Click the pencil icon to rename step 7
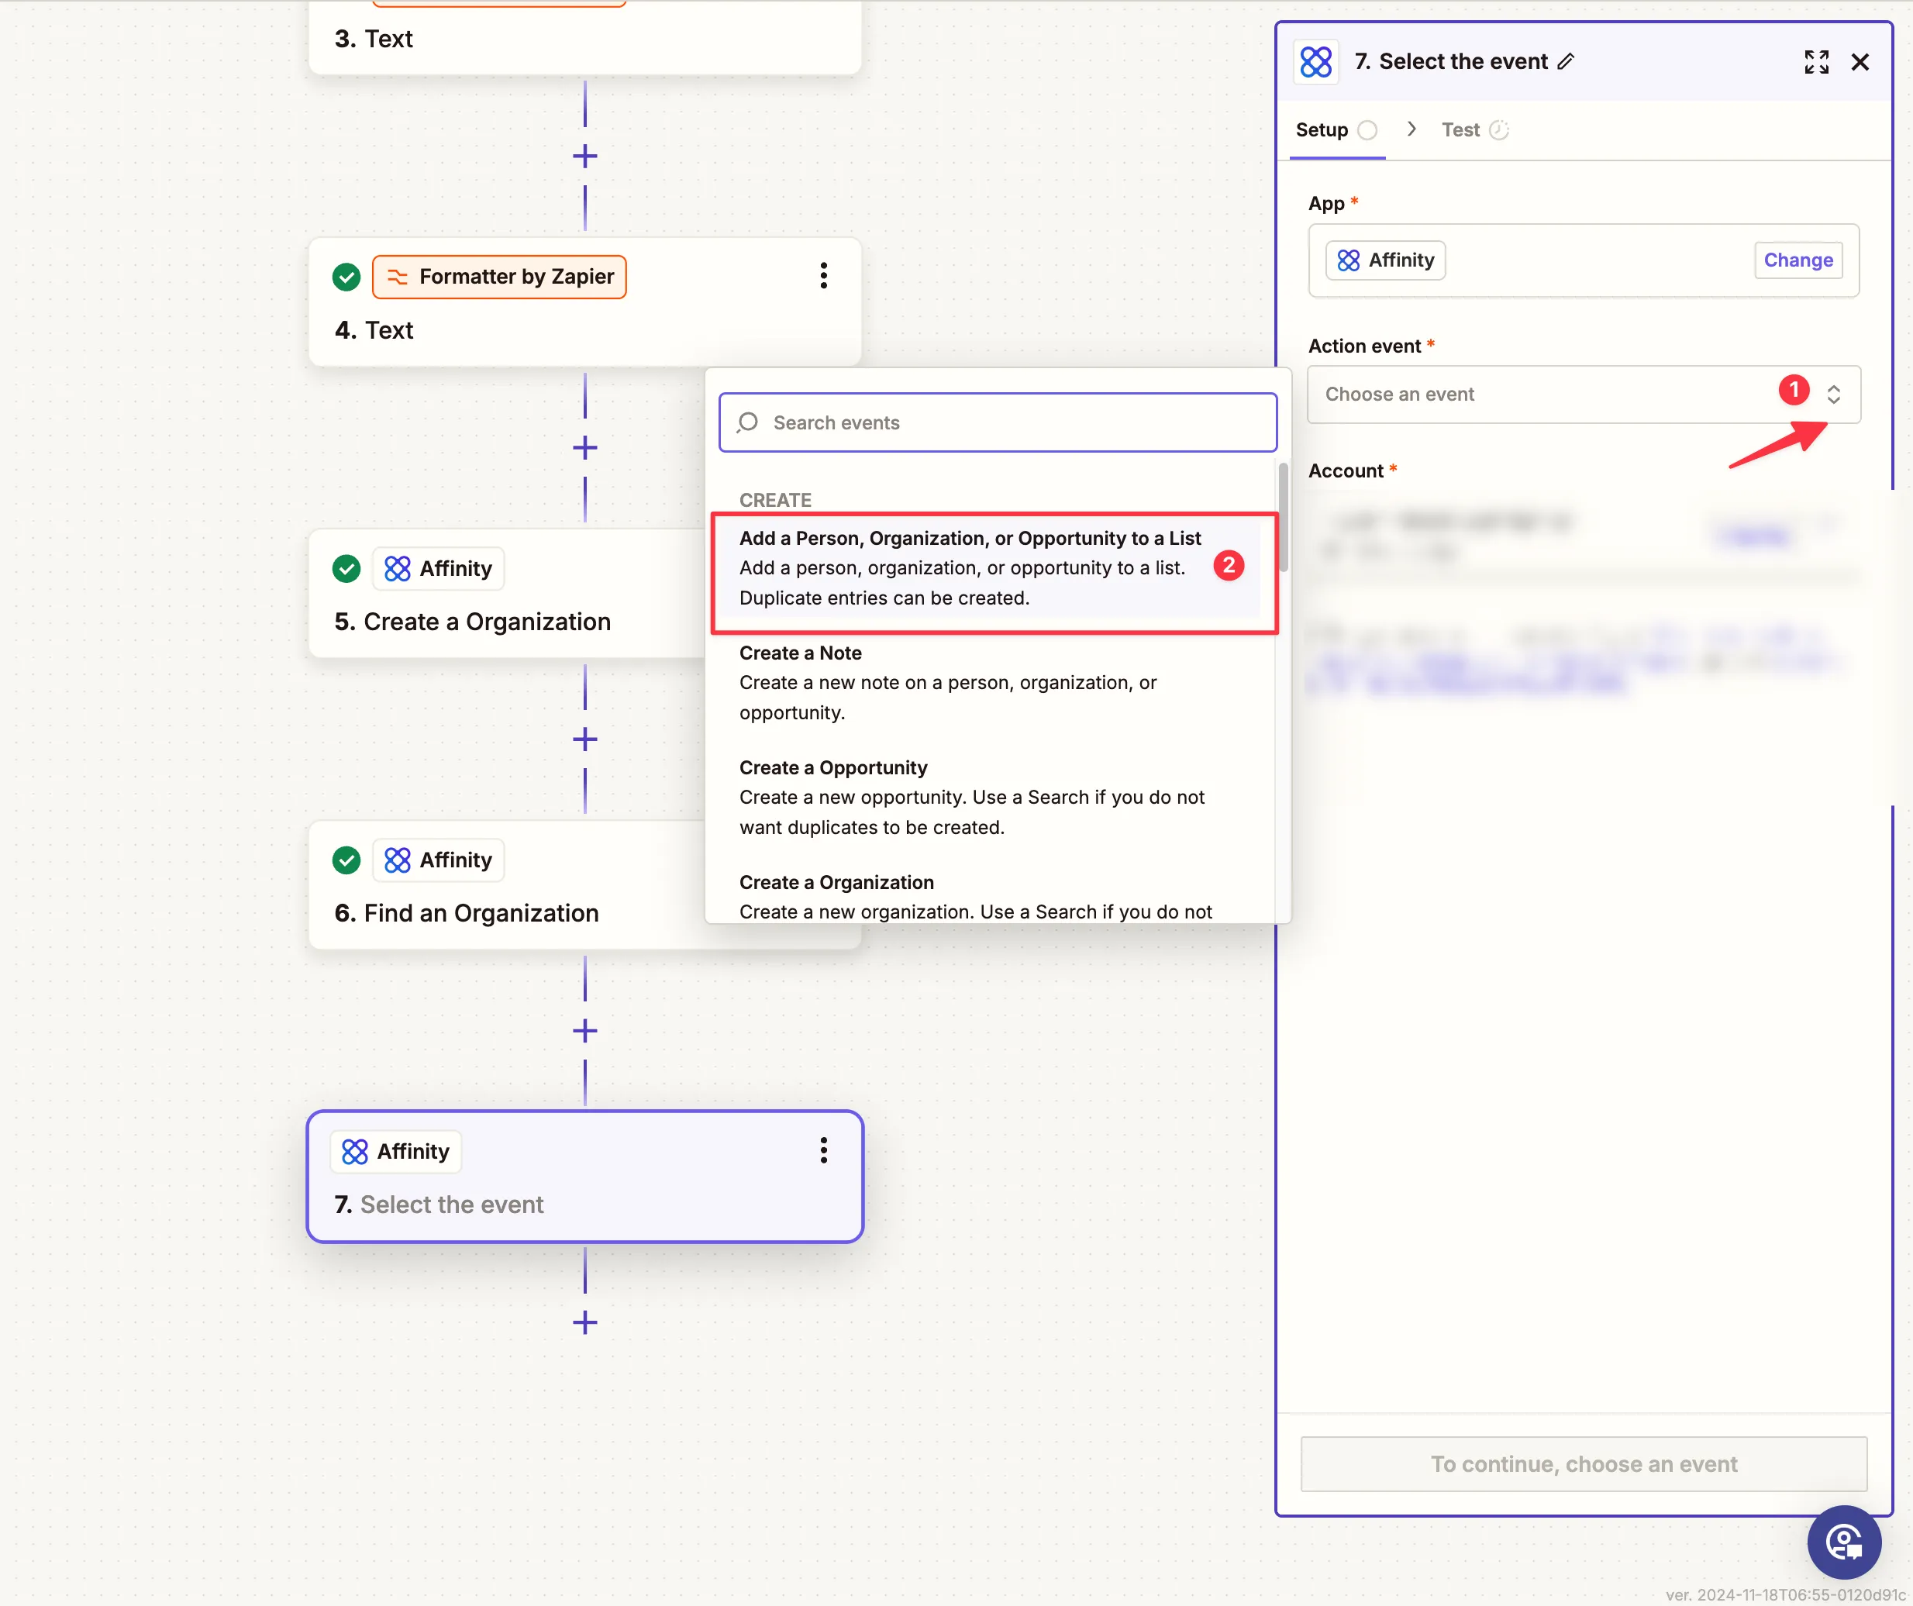The width and height of the screenshot is (1913, 1606). click(x=1566, y=62)
